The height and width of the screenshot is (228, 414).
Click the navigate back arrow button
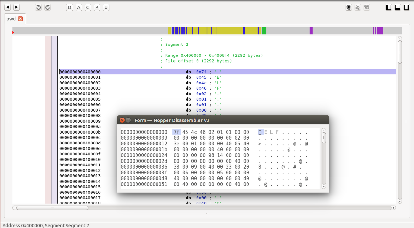coord(7,7)
